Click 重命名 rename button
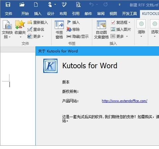This screenshot has width=159, height=149. point(36,29)
